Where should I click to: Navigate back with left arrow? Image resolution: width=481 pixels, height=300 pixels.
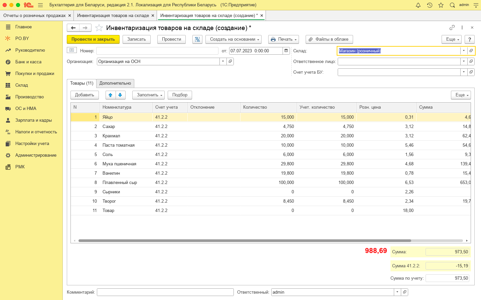[x=73, y=28]
